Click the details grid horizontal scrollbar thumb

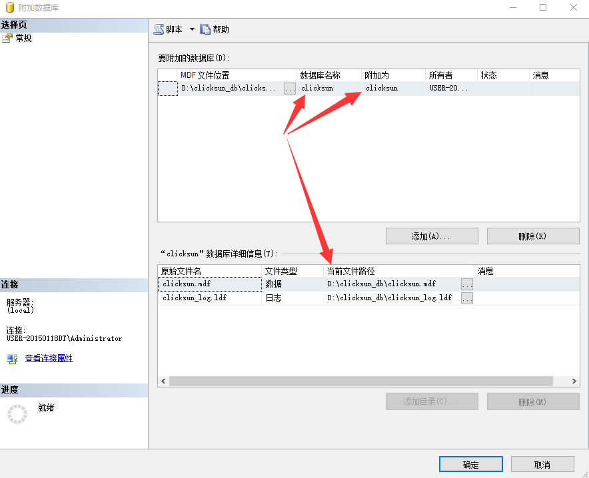[x=361, y=381]
